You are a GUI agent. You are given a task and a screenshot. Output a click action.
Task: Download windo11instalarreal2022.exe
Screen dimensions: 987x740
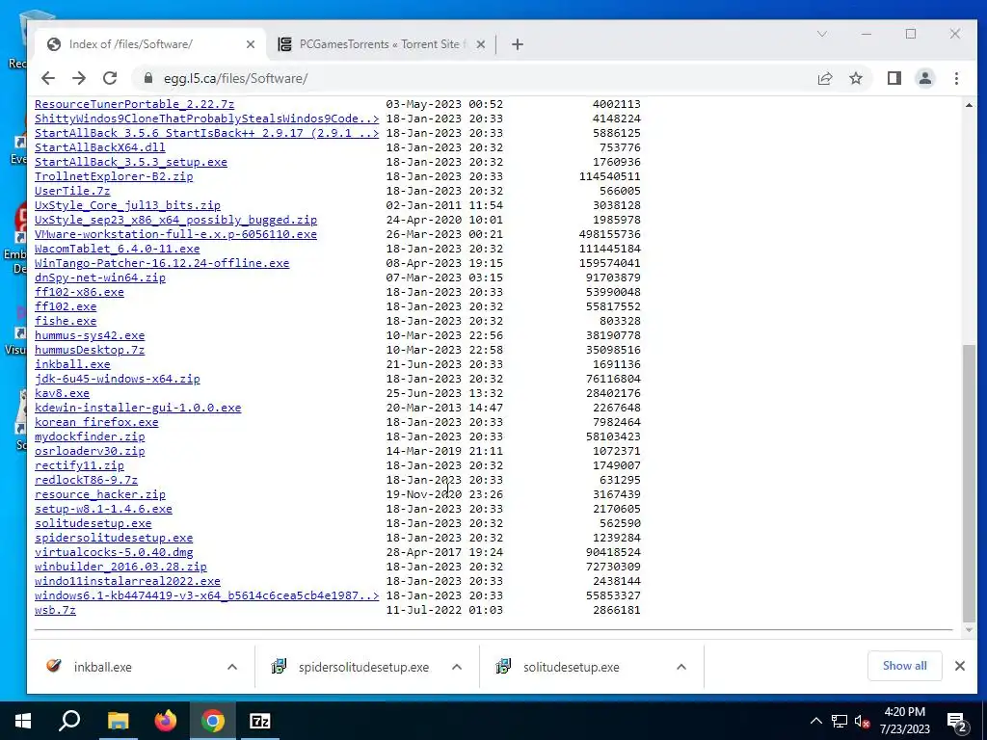coord(128,581)
